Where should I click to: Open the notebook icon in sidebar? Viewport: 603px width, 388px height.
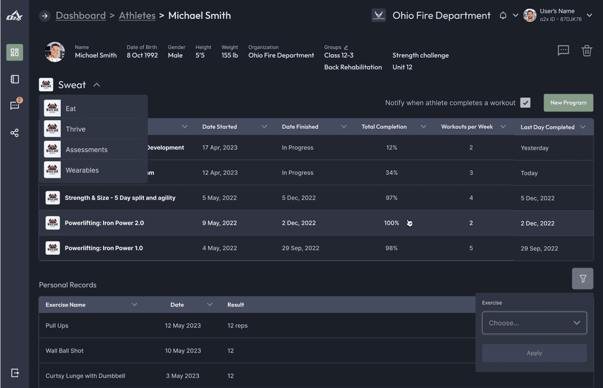pyautogui.click(x=15, y=79)
